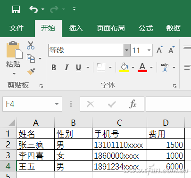Click the 粘贴 clipboard icon
Screen dimensions: 191x178
click(14, 50)
